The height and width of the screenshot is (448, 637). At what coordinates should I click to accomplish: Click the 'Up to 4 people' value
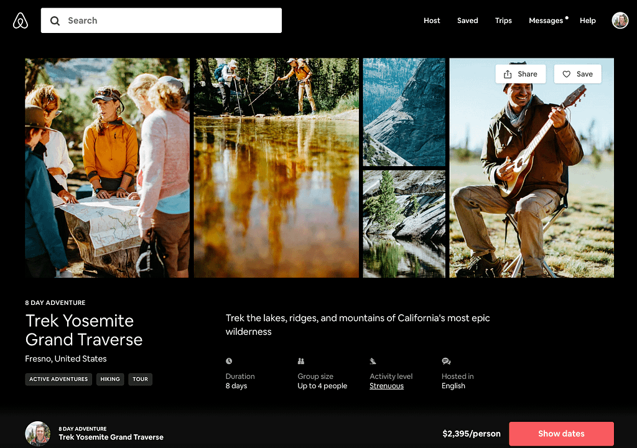tap(322, 386)
